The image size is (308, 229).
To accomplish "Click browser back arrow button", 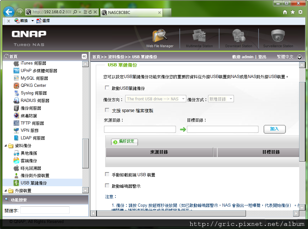I will pos(9,12).
